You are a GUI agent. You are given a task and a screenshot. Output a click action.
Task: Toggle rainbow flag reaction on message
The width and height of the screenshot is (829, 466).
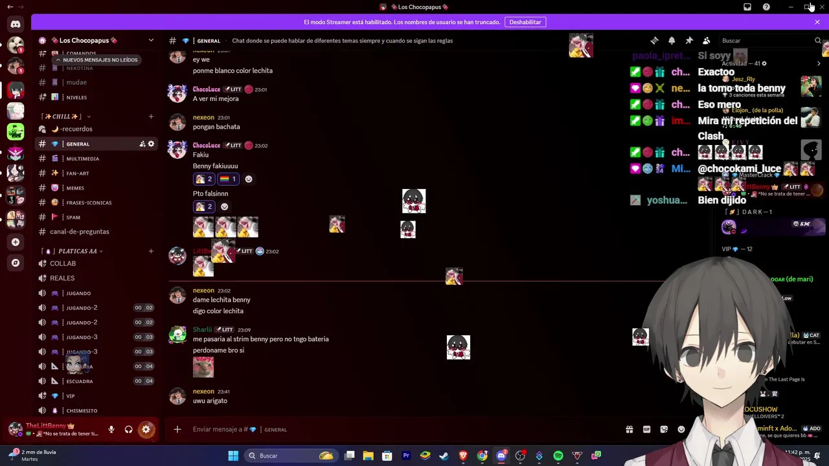tap(228, 179)
